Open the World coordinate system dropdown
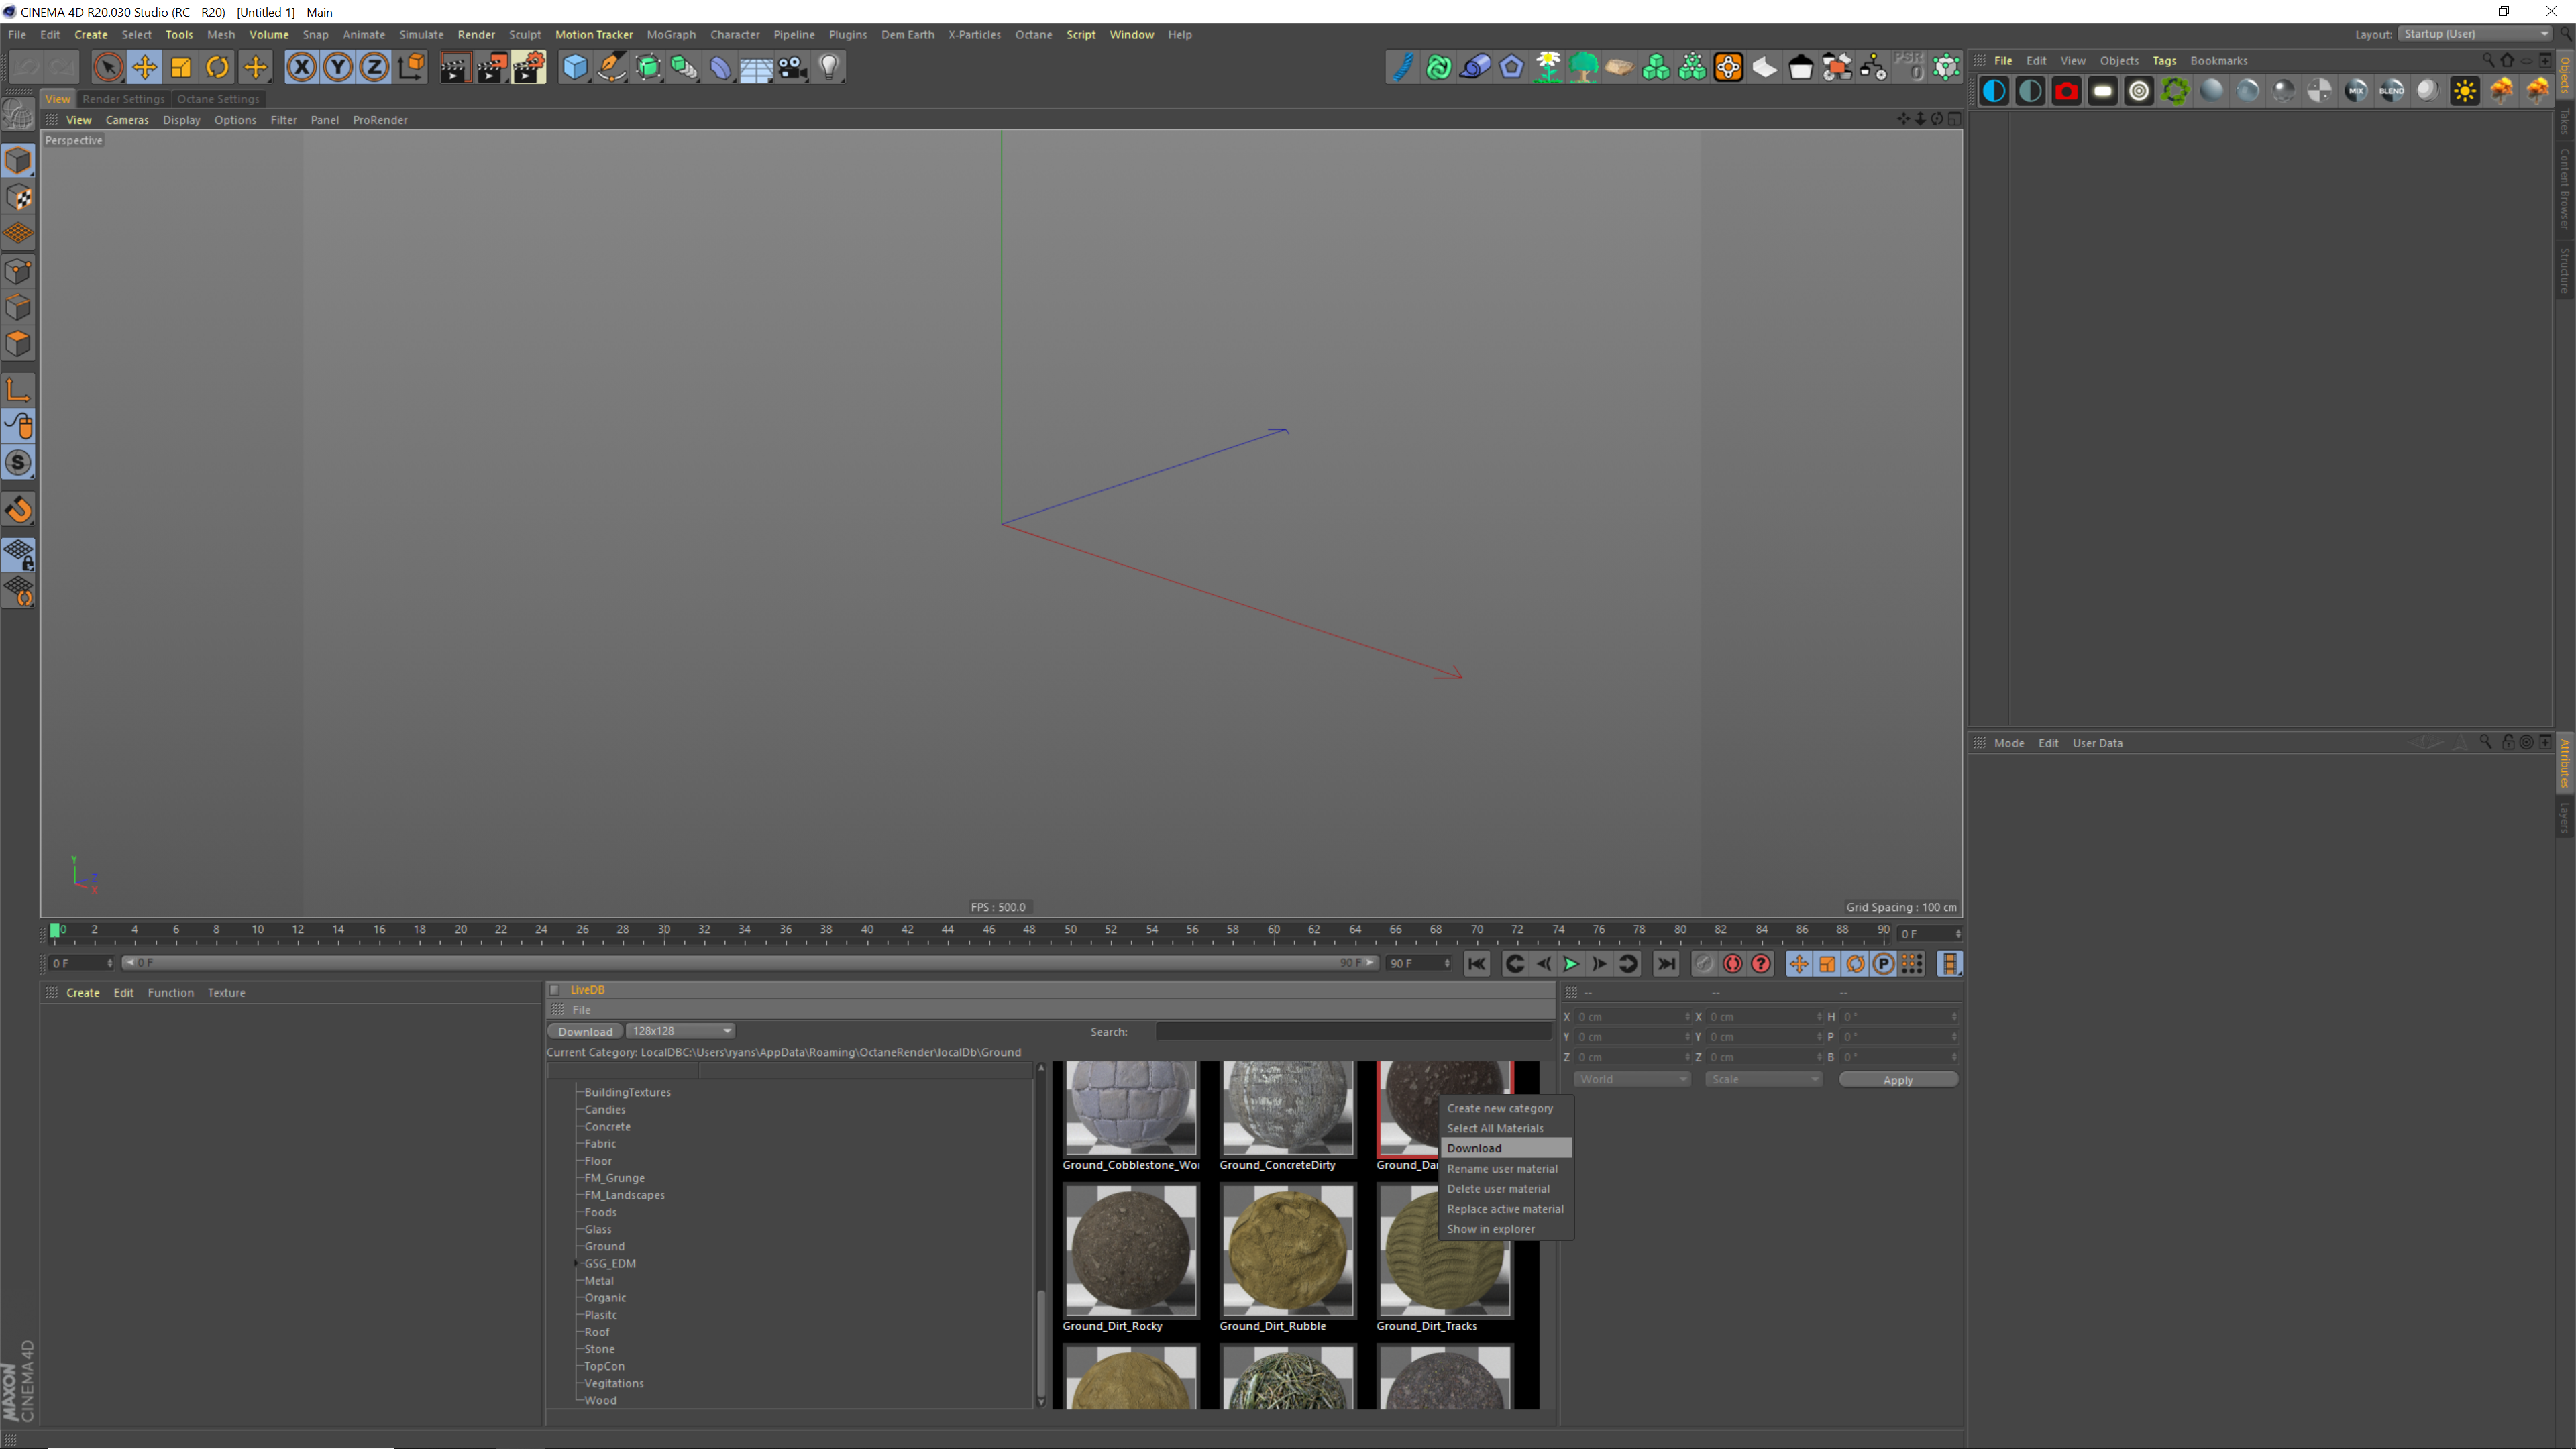Image resolution: width=2576 pixels, height=1449 pixels. click(1631, 1079)
